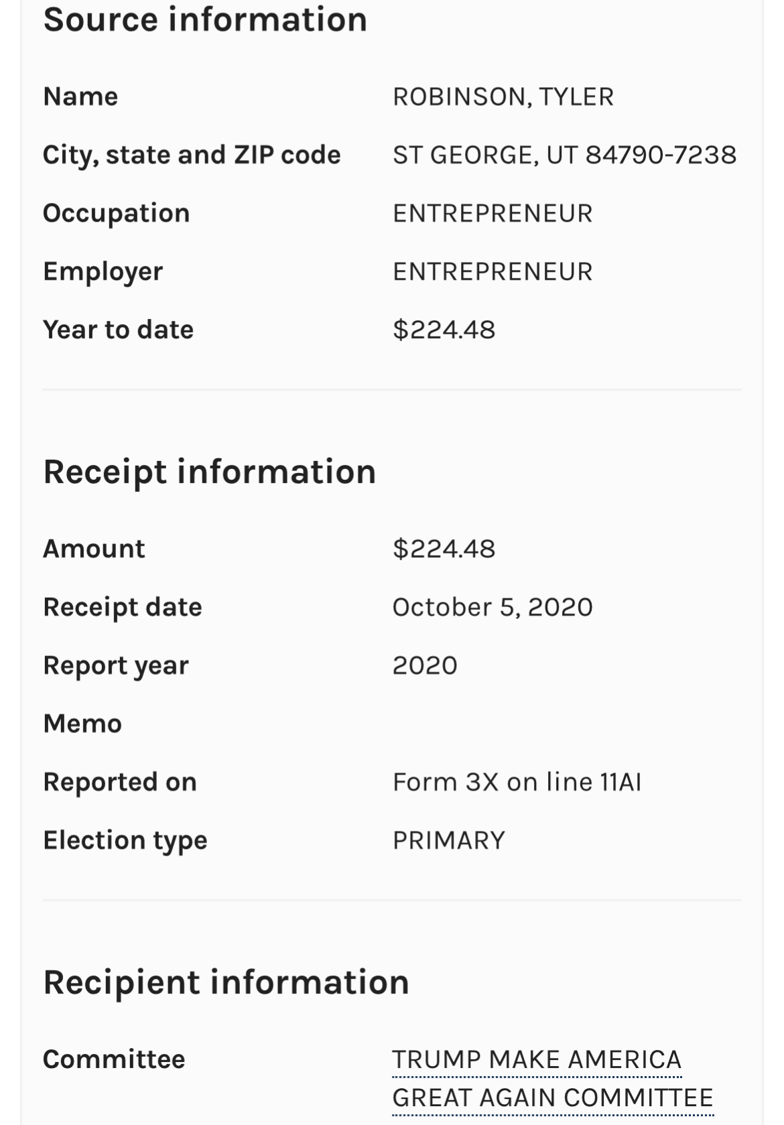Click the Form 3X on line 11AI text
The width and height of the screenshot is (784, 1125).
coord(517,782)
